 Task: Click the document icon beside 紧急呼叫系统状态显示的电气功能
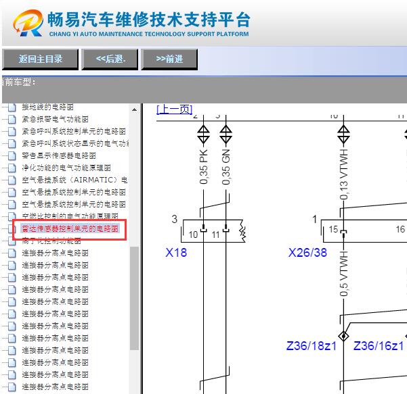(12, 143)
